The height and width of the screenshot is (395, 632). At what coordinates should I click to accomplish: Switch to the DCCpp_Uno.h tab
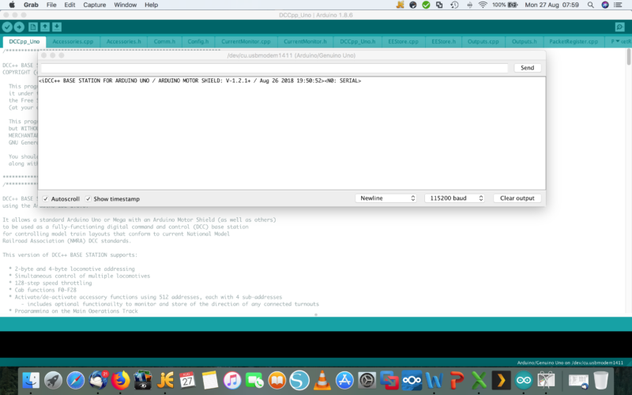358,42
